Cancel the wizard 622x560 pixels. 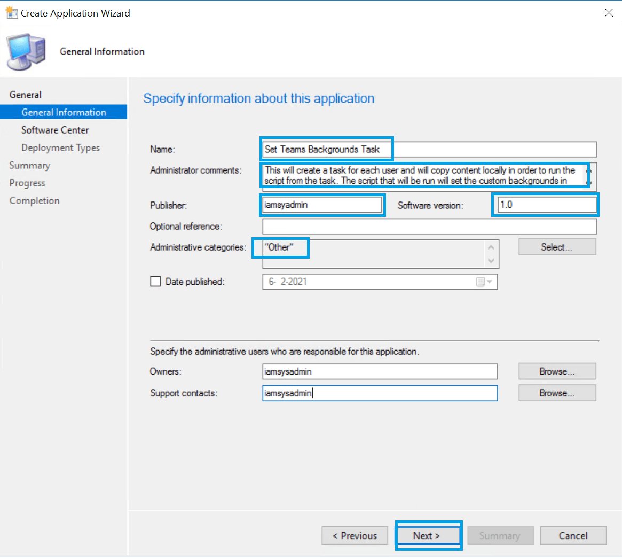[573, 536]
